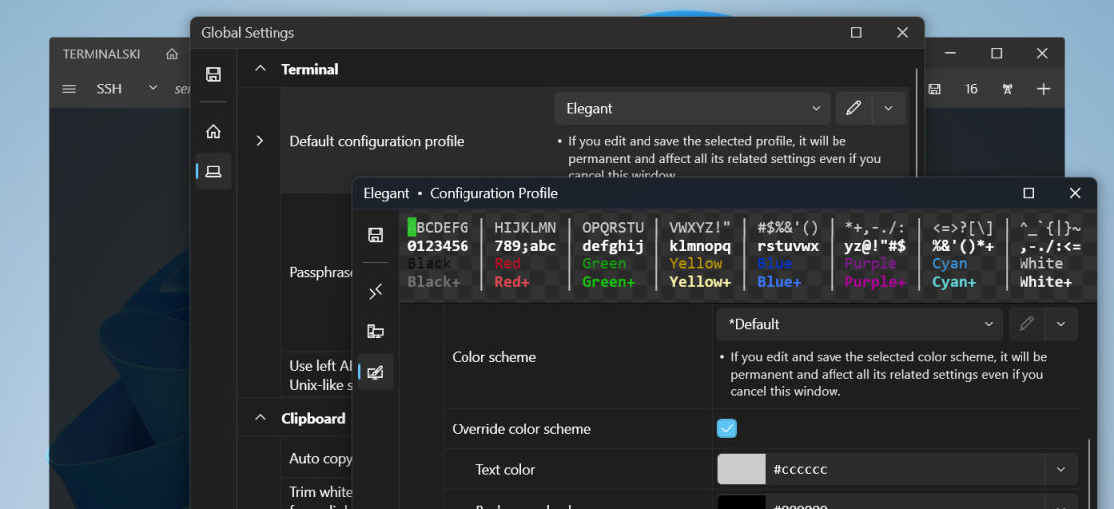Click save icon in Global Settings sidebar
The height and width of the screenshot is (509, 1114).
(x=213, y=74)
